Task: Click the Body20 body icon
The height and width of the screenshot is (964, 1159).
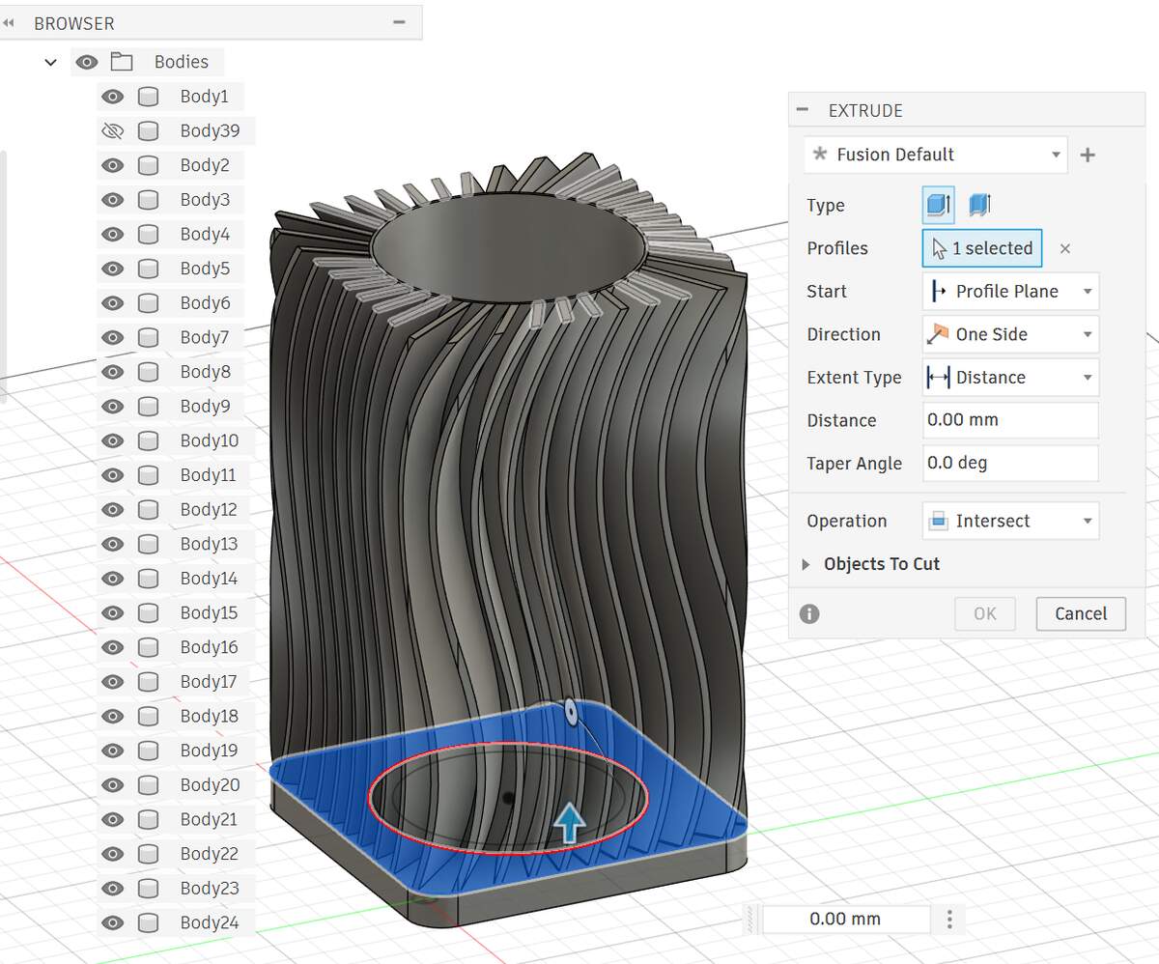Action: (x=148, y=784)
